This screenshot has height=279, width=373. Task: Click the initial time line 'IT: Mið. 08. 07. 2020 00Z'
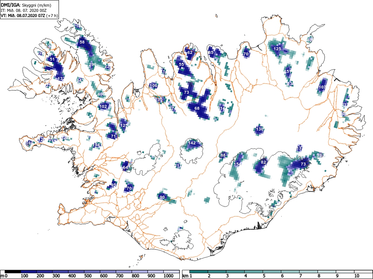(23, 10)
